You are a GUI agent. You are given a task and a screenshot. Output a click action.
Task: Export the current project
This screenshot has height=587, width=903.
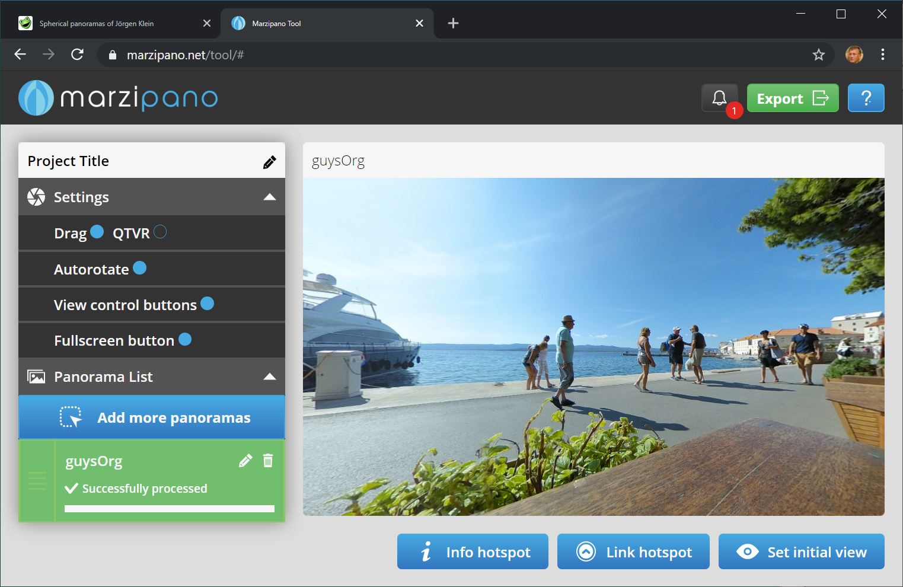(x=793, y=98)
